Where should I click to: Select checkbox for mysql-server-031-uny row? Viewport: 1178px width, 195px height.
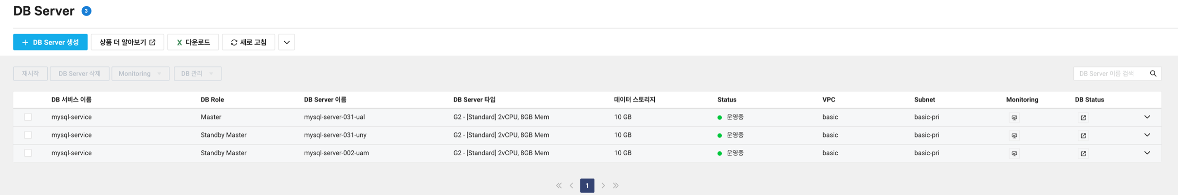(28, 135)
